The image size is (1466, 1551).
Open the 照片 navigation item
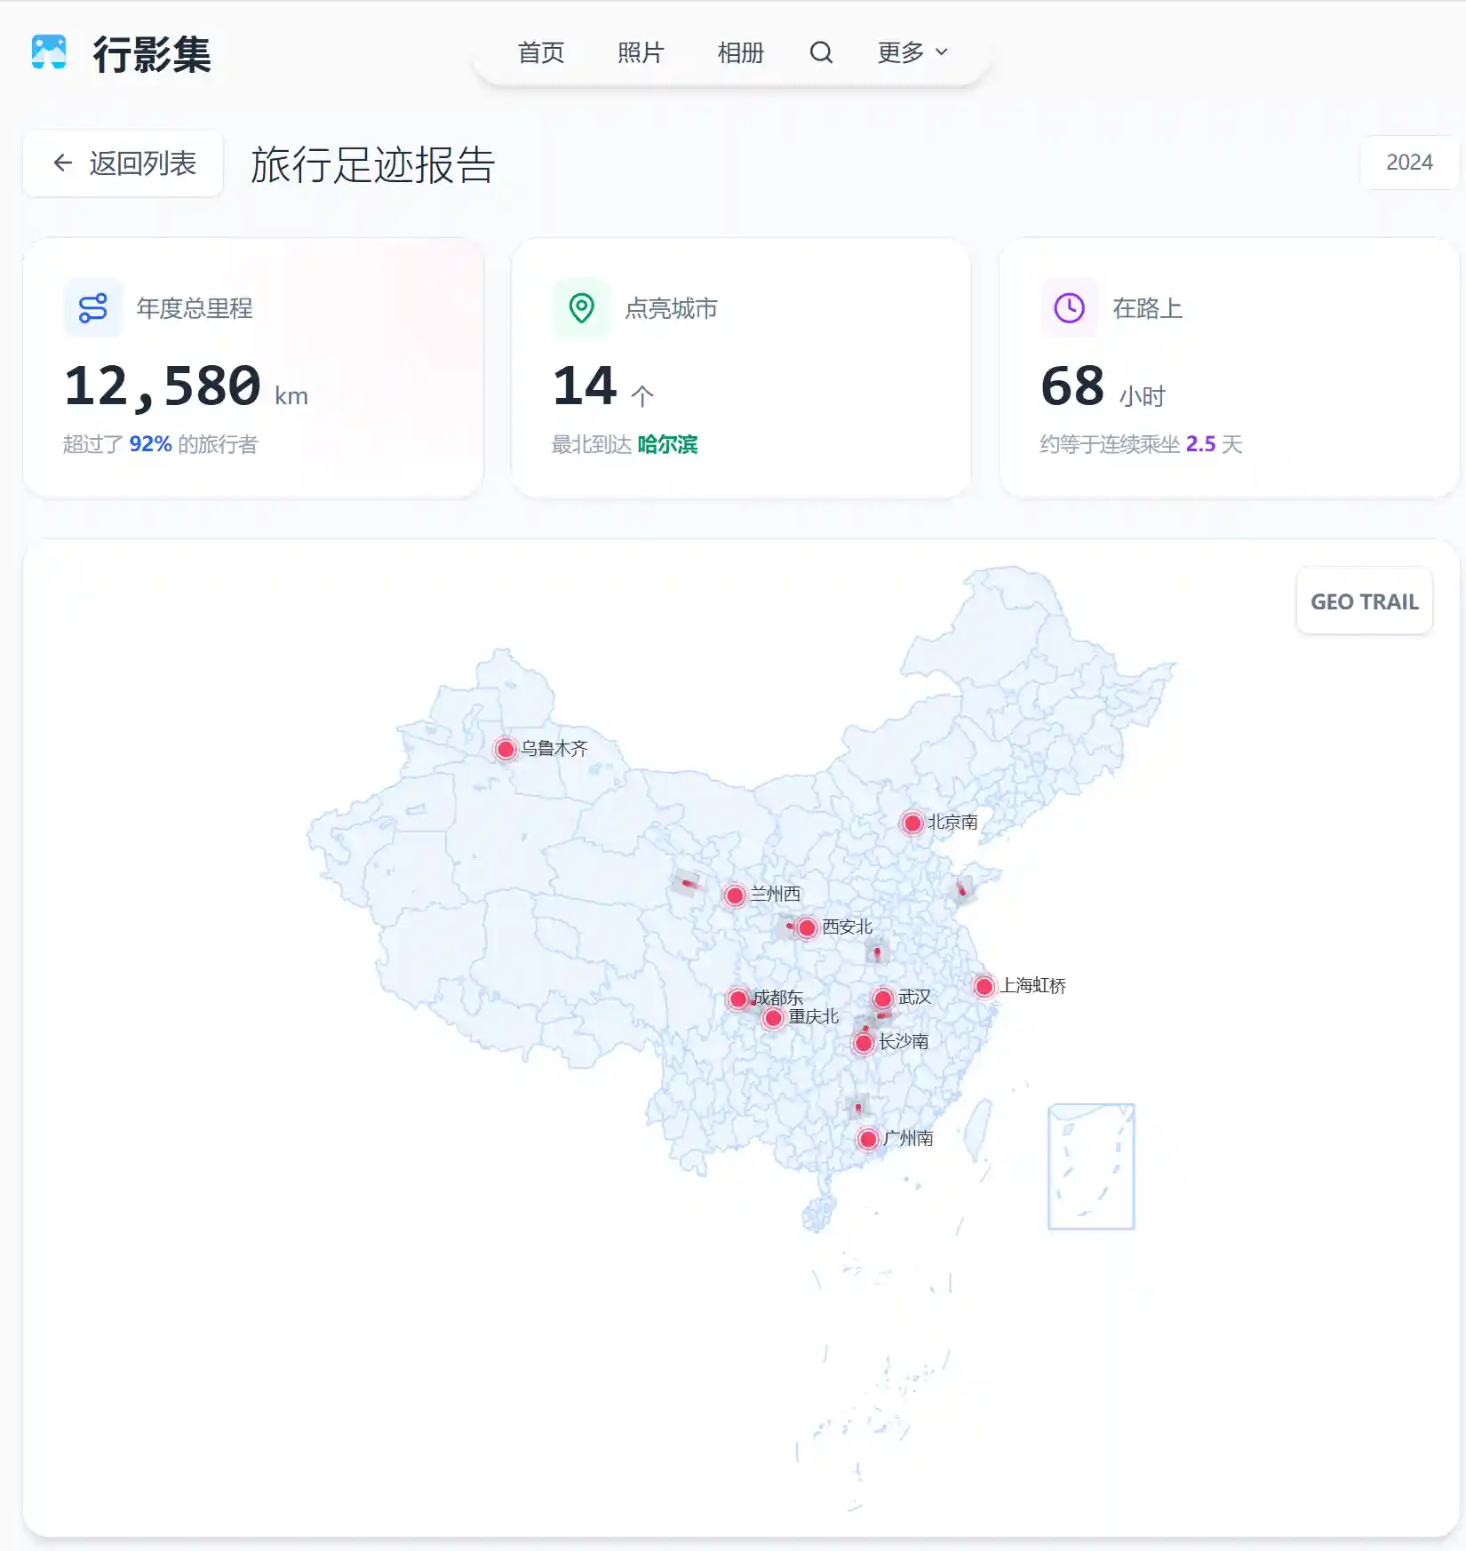[641, 52]
